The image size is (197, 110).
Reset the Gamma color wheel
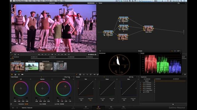[x=52, y=79]
